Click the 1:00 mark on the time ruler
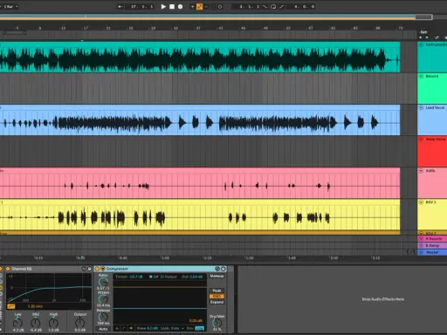 [x=165, y=258]
